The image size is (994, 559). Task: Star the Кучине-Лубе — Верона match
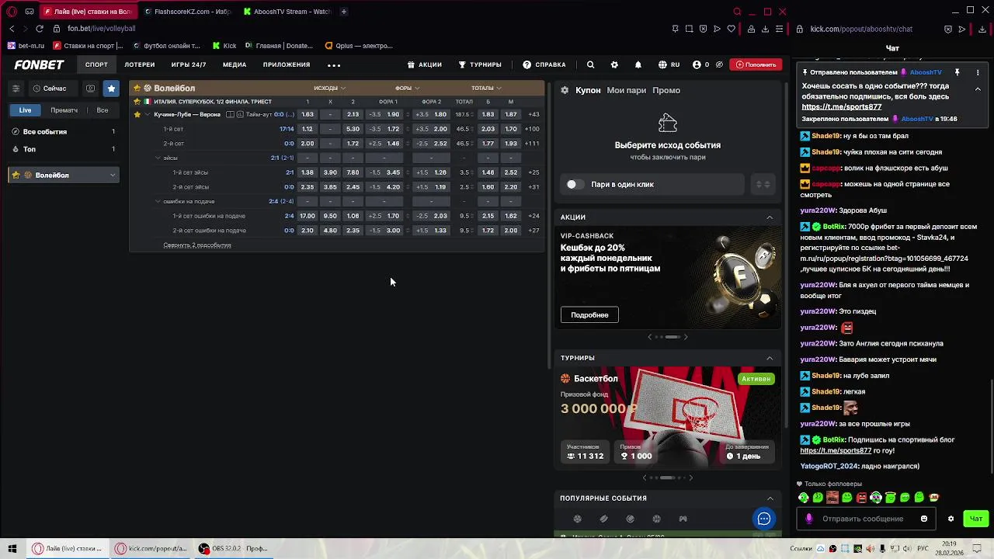(x=137, y=114)
